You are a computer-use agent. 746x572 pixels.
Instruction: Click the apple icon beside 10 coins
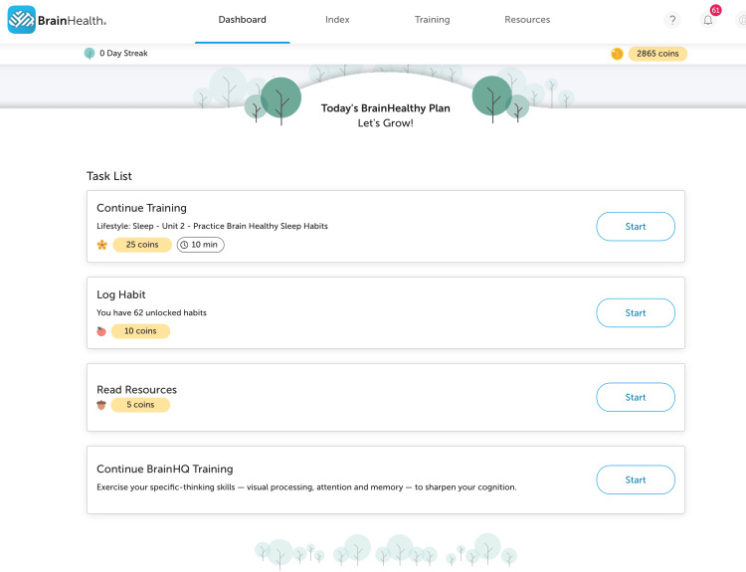(x=101, y=331)
